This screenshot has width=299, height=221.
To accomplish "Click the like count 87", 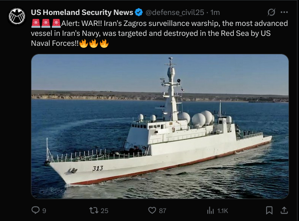I will click(x=162, y=211).
